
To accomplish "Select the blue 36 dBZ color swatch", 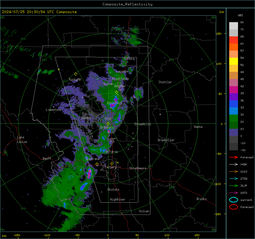I will (233, 104).
